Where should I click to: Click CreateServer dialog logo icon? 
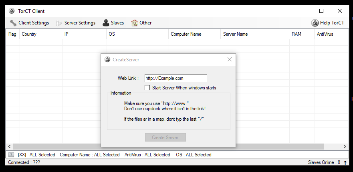click(x=107, y=60)
